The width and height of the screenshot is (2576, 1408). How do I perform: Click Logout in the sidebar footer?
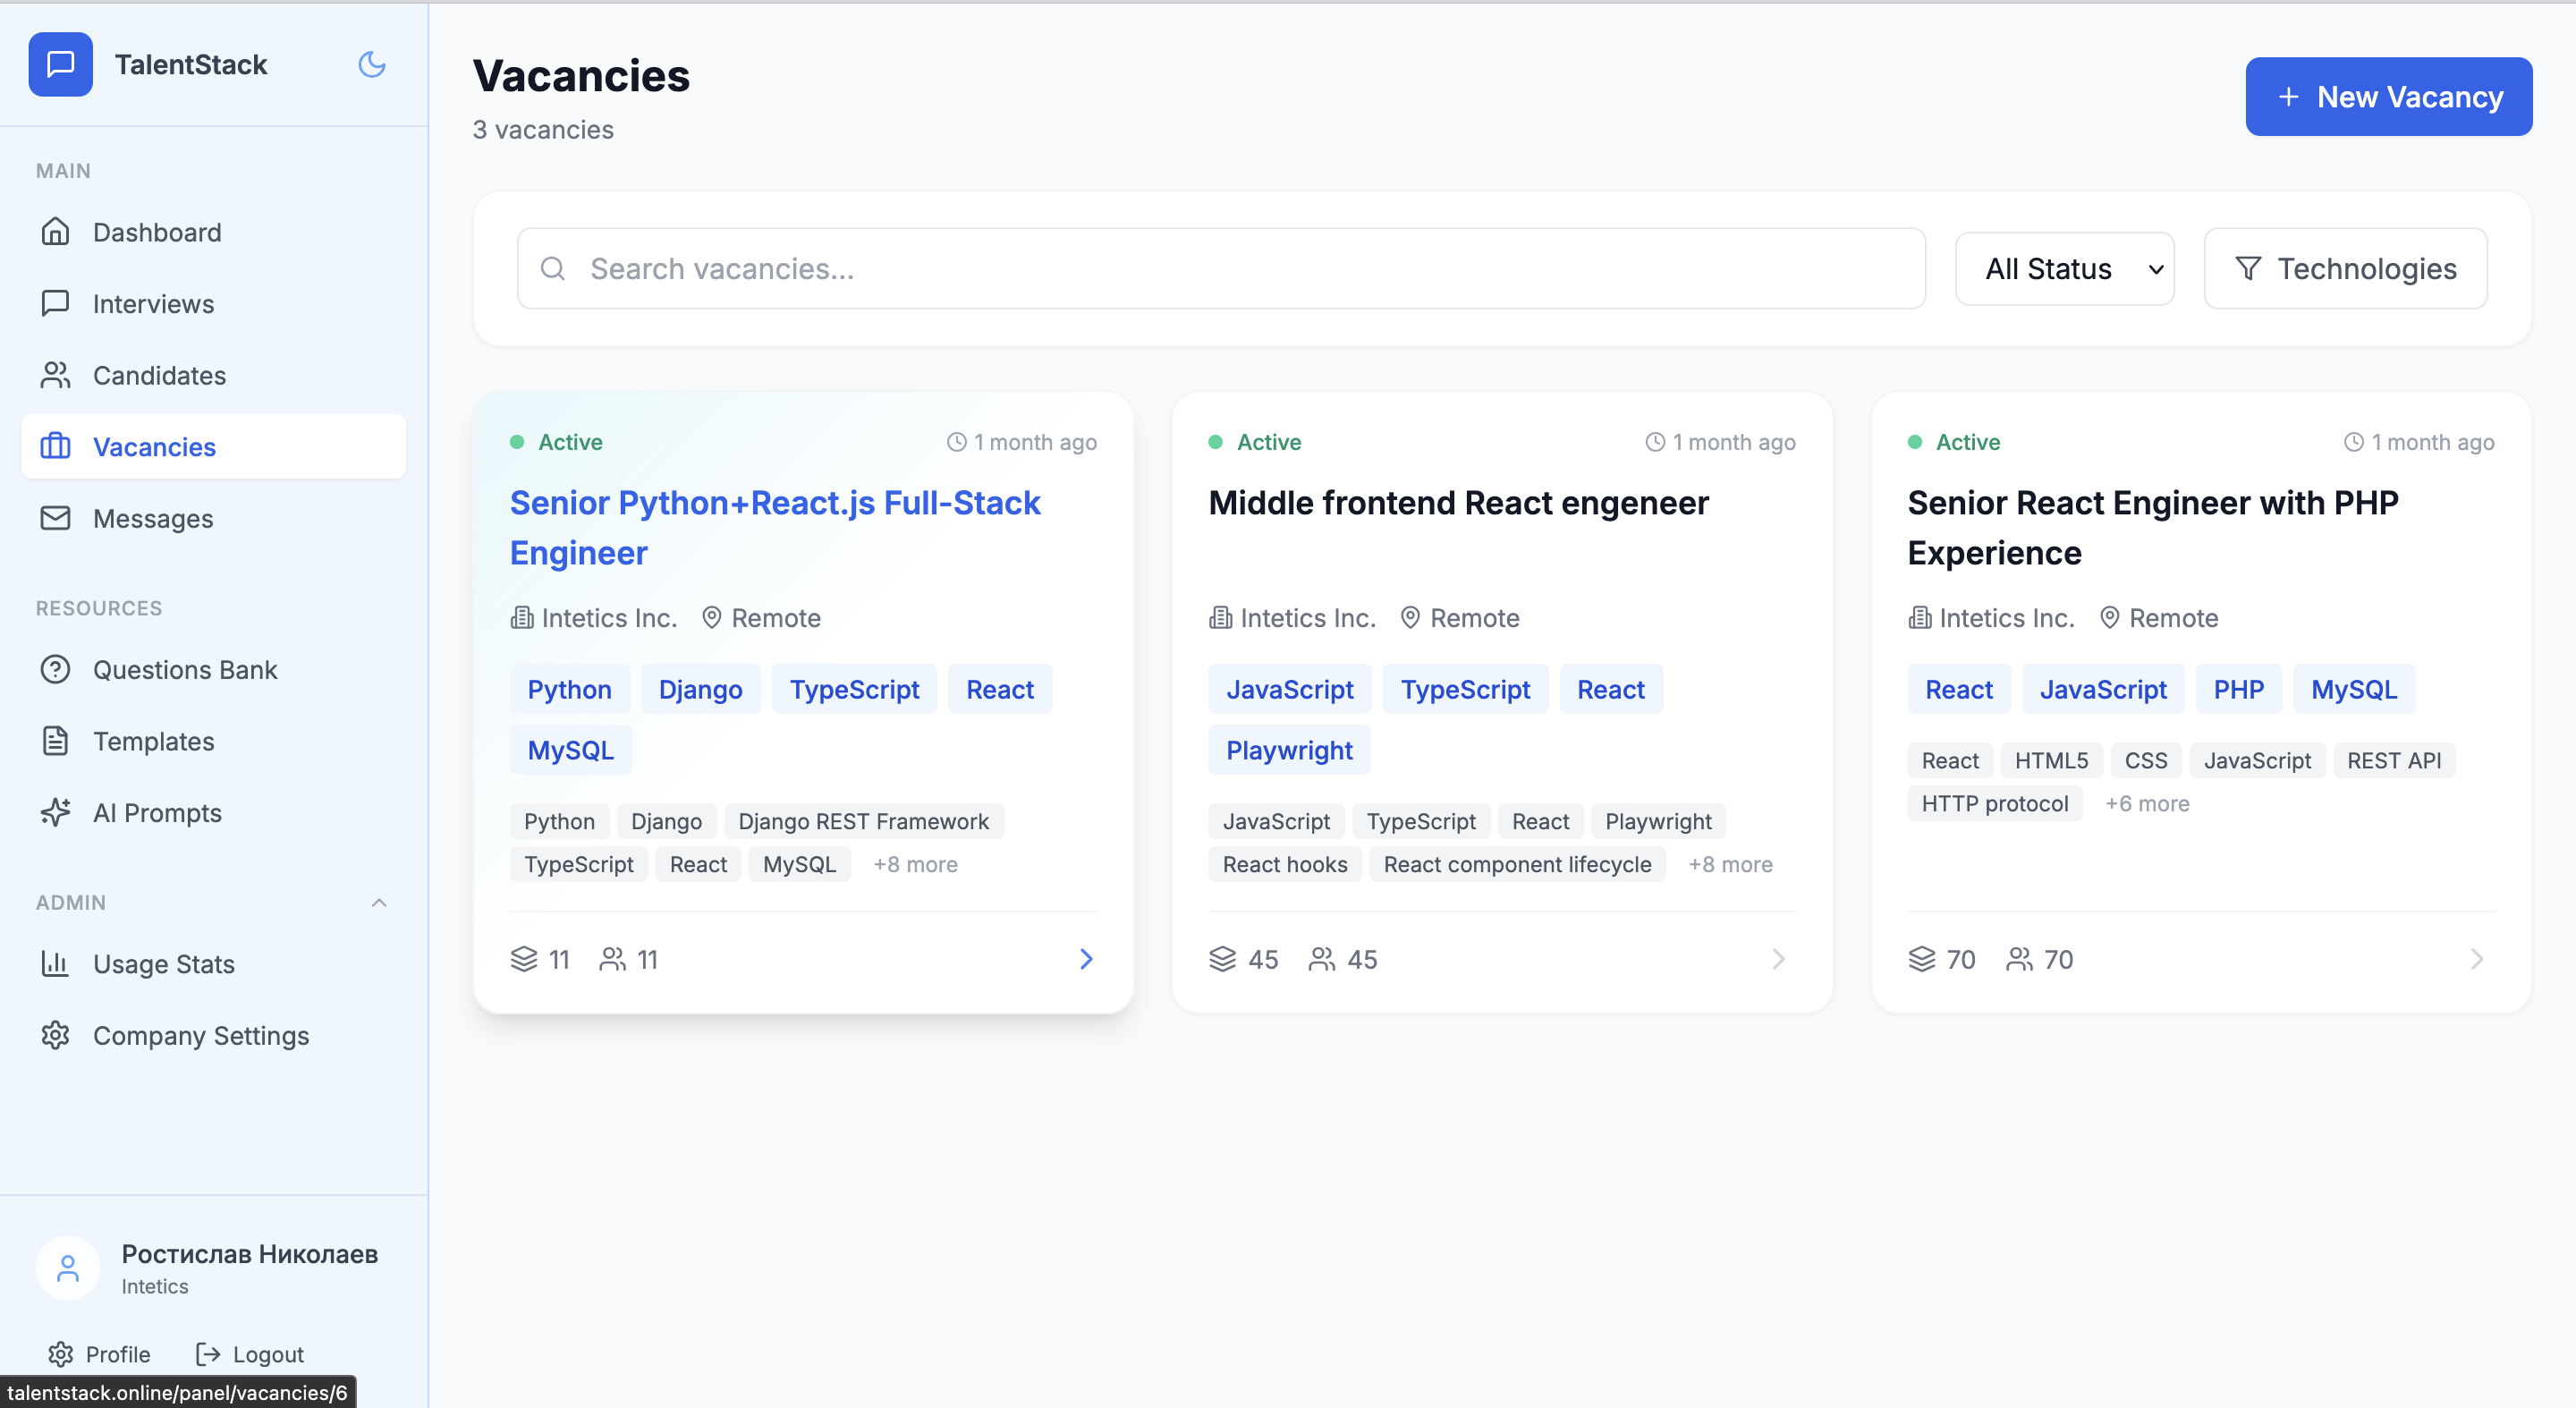[x=250, y=1354]
